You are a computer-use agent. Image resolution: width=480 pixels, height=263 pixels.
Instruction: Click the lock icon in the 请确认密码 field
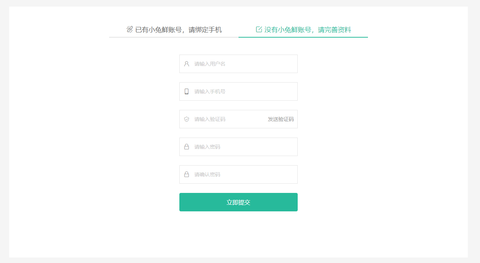pyautogui.click(x=186, y=174)
